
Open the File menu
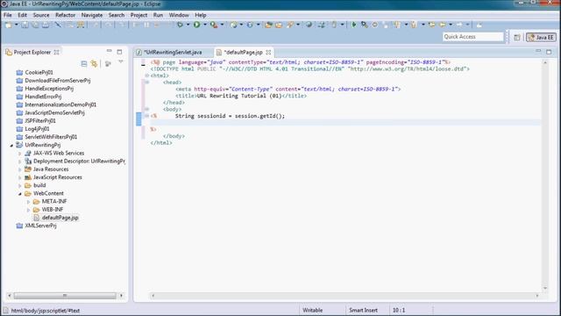(8, 15)
